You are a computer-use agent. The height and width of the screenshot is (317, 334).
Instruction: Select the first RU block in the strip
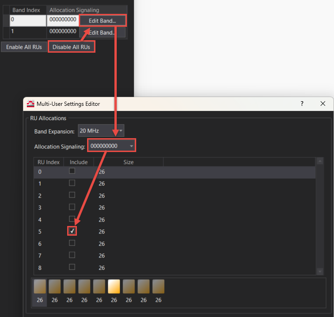(x=40, y=287)
